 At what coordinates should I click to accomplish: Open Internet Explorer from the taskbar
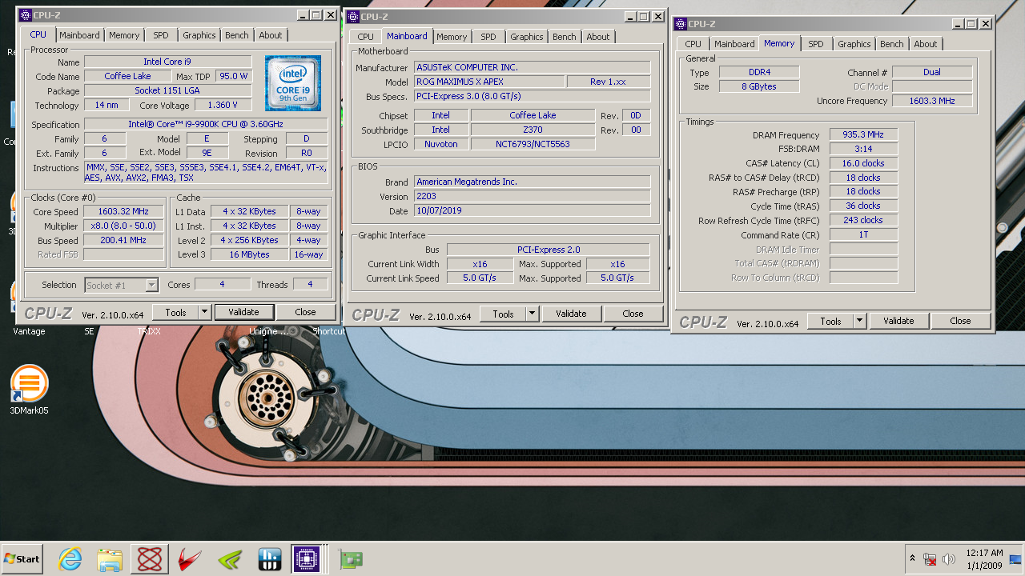pos(70,559)
